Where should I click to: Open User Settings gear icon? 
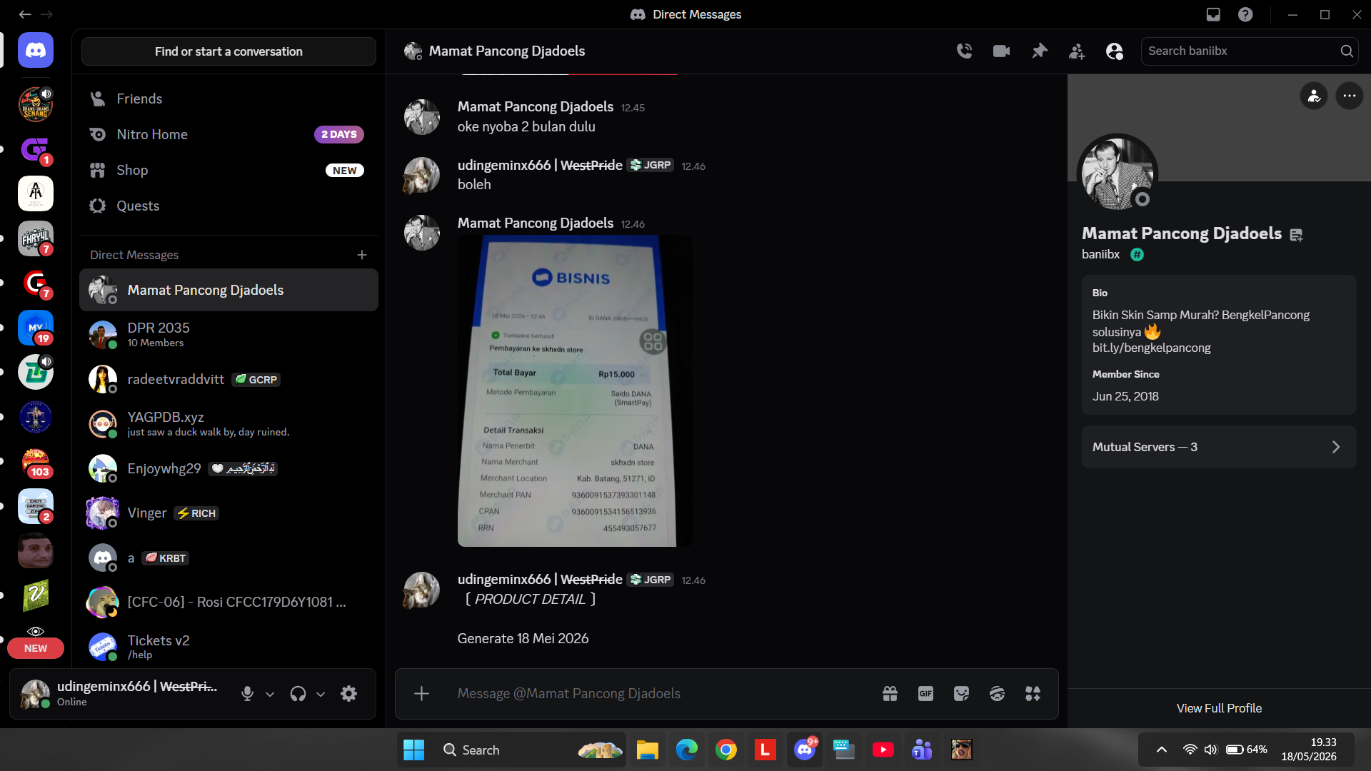pos(348,693)
